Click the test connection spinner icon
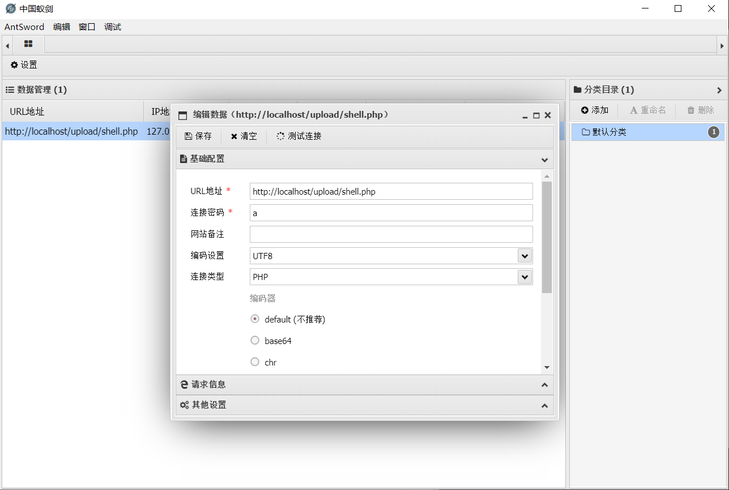The height and width of the screenshot is (490, 729). coord(280,136)
